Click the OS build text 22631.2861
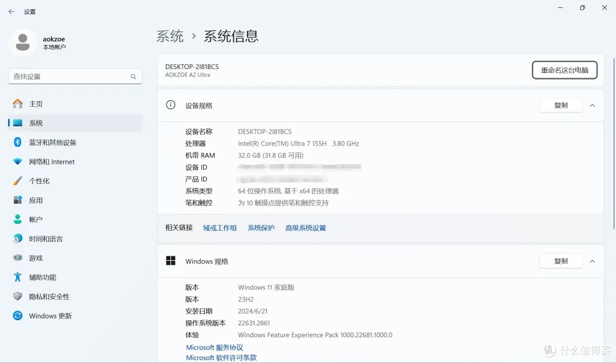The image size is (616, 363). [x=254, y=323]
